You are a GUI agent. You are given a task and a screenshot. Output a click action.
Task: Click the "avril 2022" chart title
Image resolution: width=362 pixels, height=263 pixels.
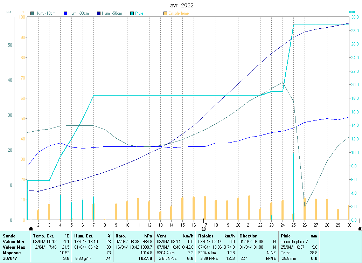pyautogui.click(x=181, y=5)
